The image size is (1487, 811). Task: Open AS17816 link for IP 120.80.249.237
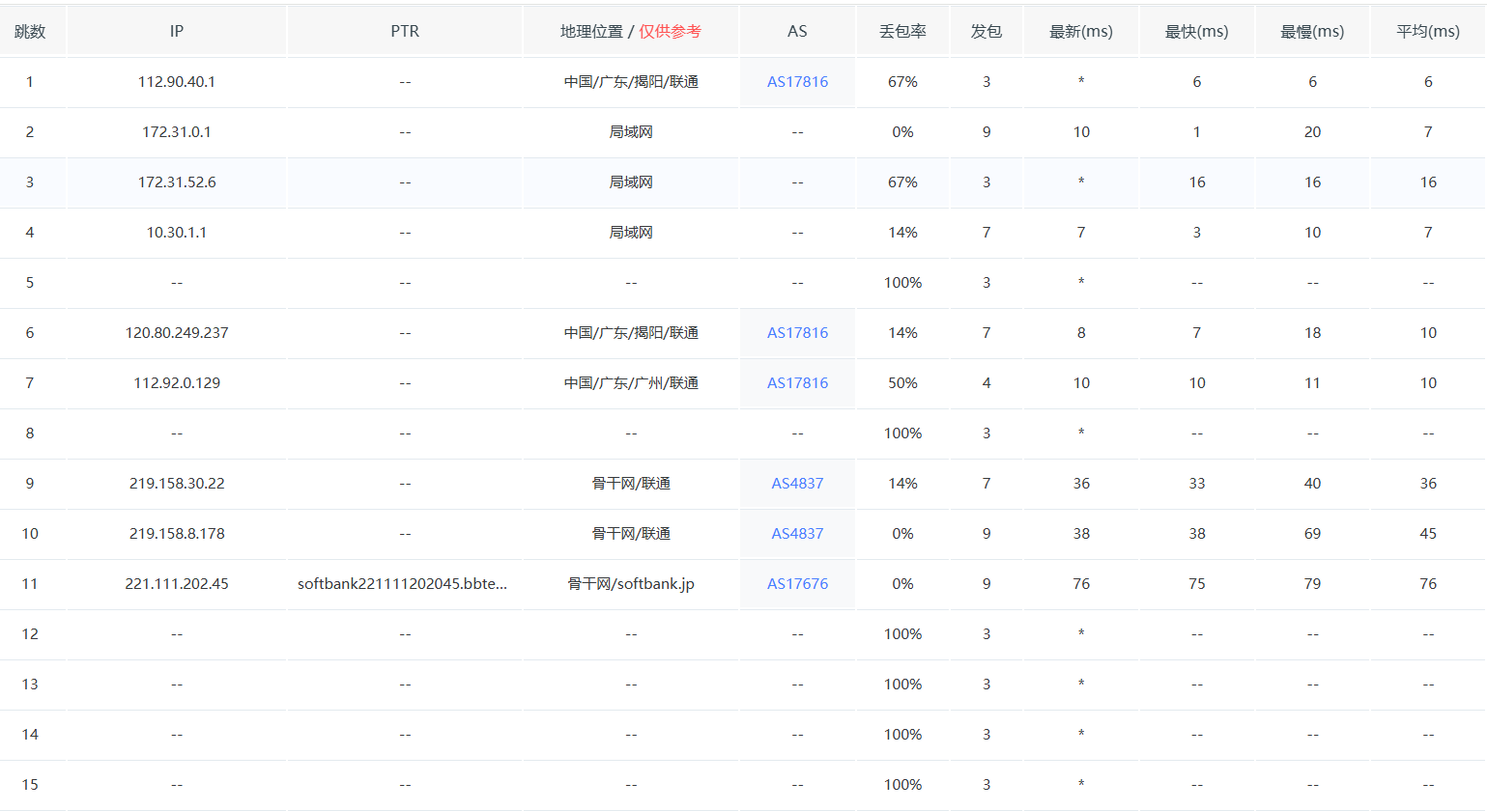click(797, 333)
